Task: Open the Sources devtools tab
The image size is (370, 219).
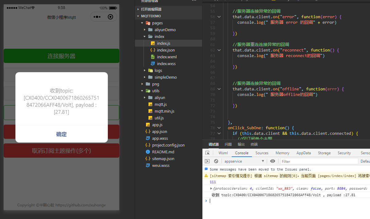Action: (x=262, y=153)
